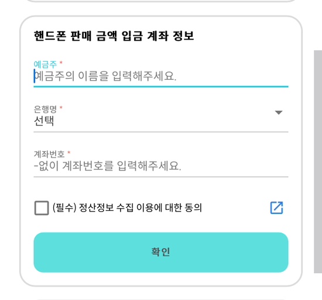322x300 pixels.
Task: Expand the 은행명 선택 combo box
Action: tap(161, 118)
